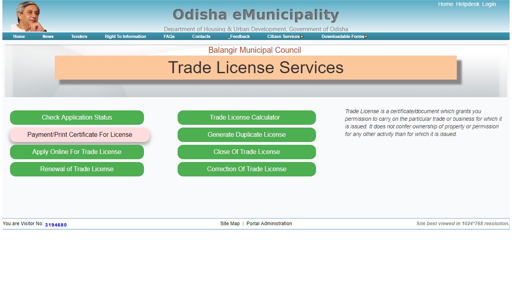
Task: Open Payment/Print Certificate For License
Action: (x=79, y=134)
